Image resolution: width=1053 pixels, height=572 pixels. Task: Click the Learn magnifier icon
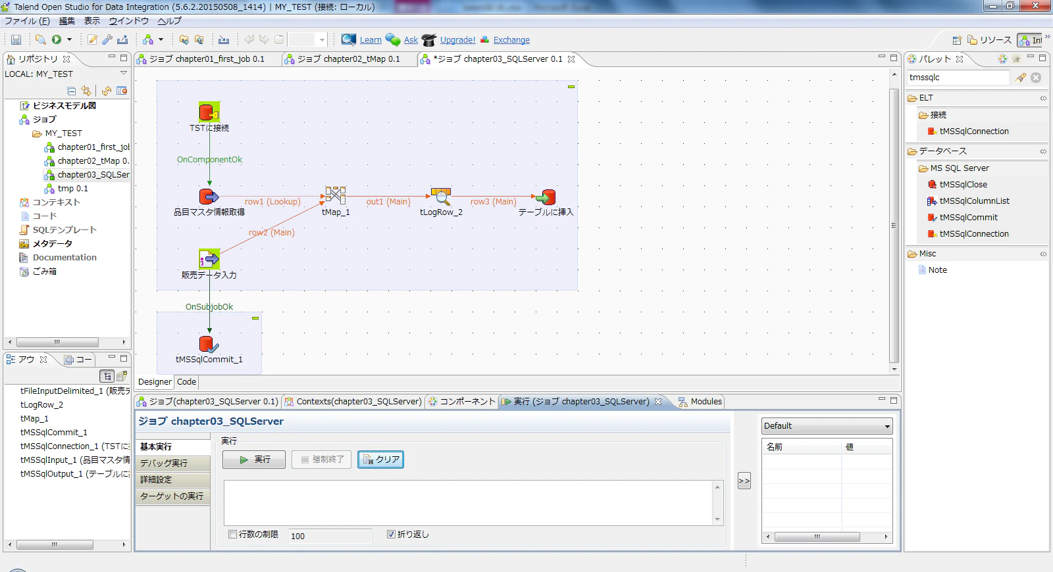(349, 39)
